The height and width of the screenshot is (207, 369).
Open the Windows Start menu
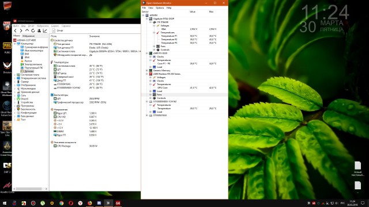5,203
